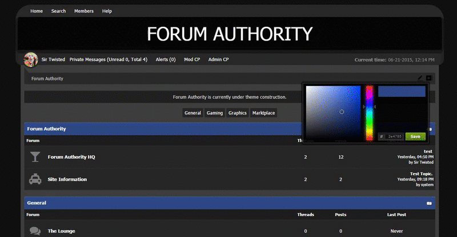Viewport: 457px width, 237px height.
Task: Open General category title link
Action: coord(37,203)
